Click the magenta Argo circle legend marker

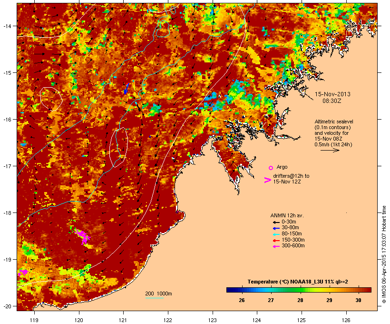click(271, 168)
